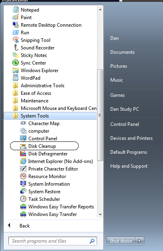Click the "System Information" label
Image resolution: width=163 pixels, height=251 pixels.
pyautogui.click(x=49, y=184)
